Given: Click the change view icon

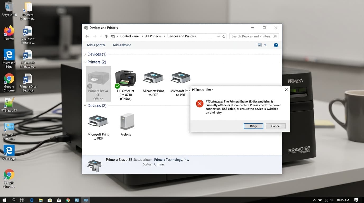Looking at the screenshot, I should pyautogui.click(x=260, y=45).
